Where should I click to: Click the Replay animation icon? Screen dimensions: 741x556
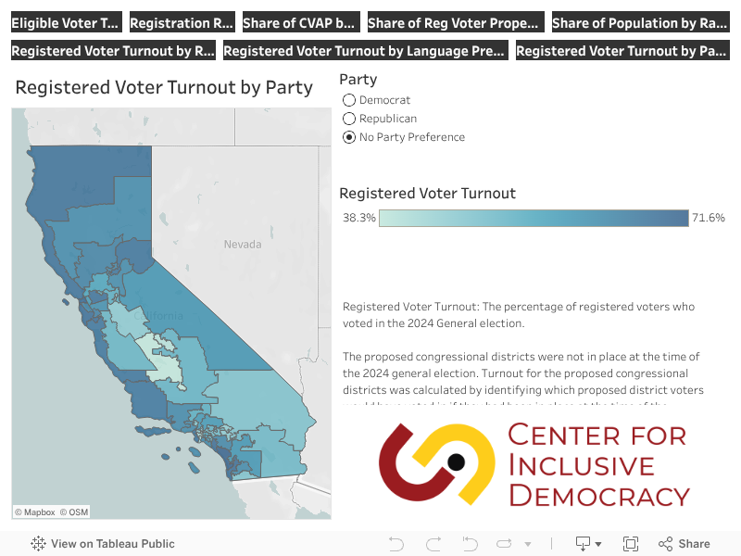(503, 544)
